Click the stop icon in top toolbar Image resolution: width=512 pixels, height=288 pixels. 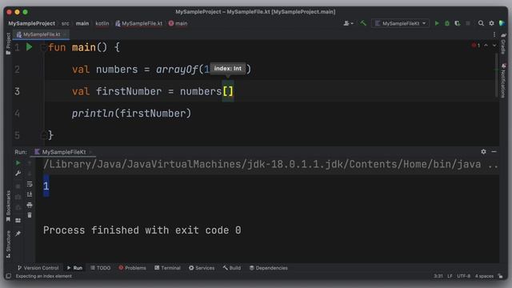[468, 23]
